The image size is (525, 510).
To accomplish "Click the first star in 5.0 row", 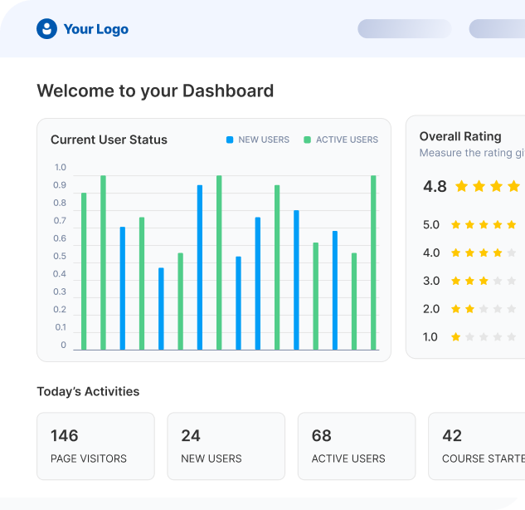I will [x=455, y=224].
